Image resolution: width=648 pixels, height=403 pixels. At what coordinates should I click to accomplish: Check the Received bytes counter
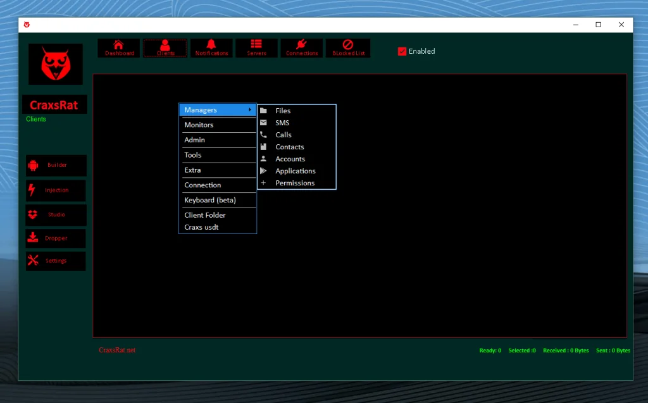tap(566, 350)
